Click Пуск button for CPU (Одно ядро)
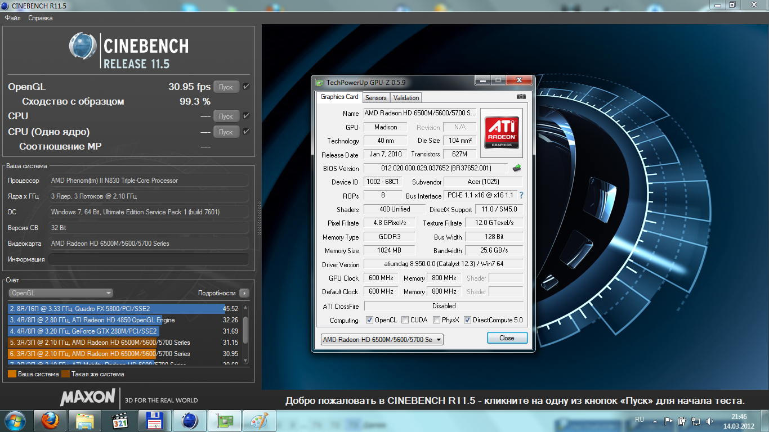 coord(226,132)
